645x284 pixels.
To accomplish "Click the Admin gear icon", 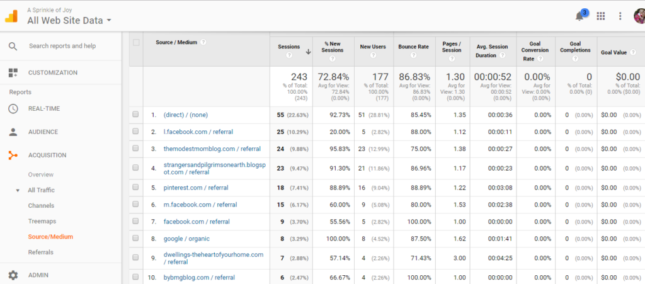I will (13, 275).
